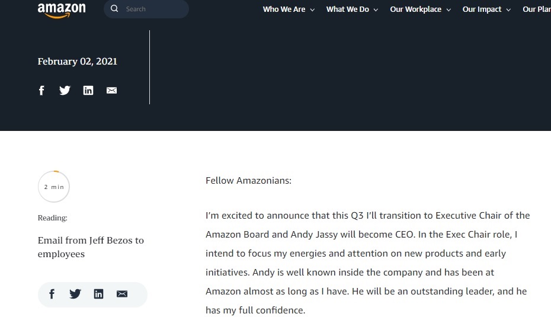Expand the Who We Are chevron
Viewport: 551px width, 317px height.
(x=312, y=10)
